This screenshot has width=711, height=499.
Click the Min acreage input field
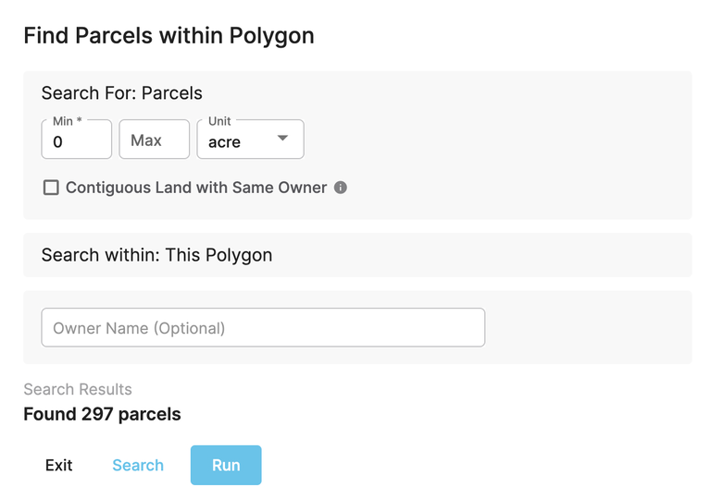click(x=77, y=141)
